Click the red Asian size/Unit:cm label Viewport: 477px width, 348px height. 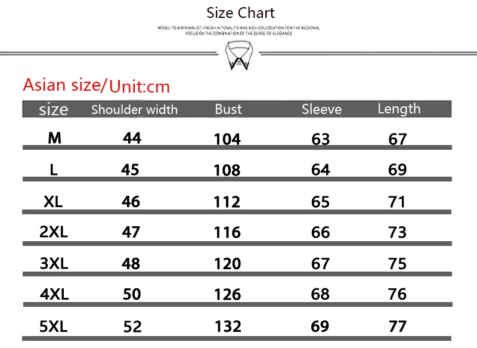point(97,86)
